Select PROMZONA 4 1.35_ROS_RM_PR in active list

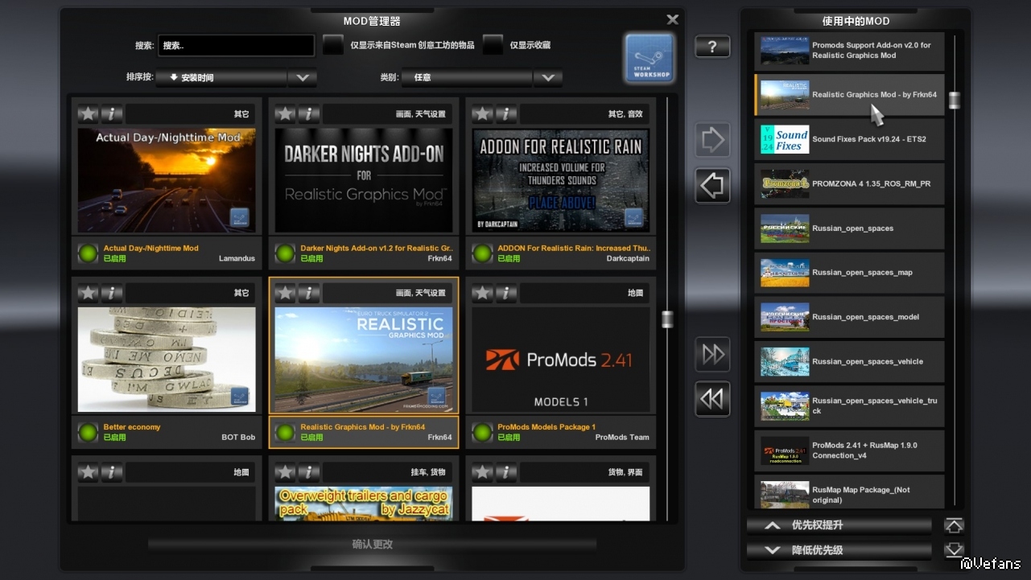click(849, 184)
